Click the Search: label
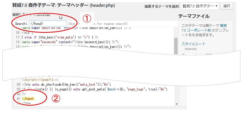 coord(21,24)
